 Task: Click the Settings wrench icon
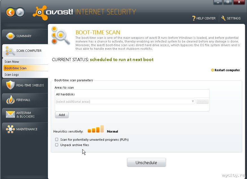(223, 18)
